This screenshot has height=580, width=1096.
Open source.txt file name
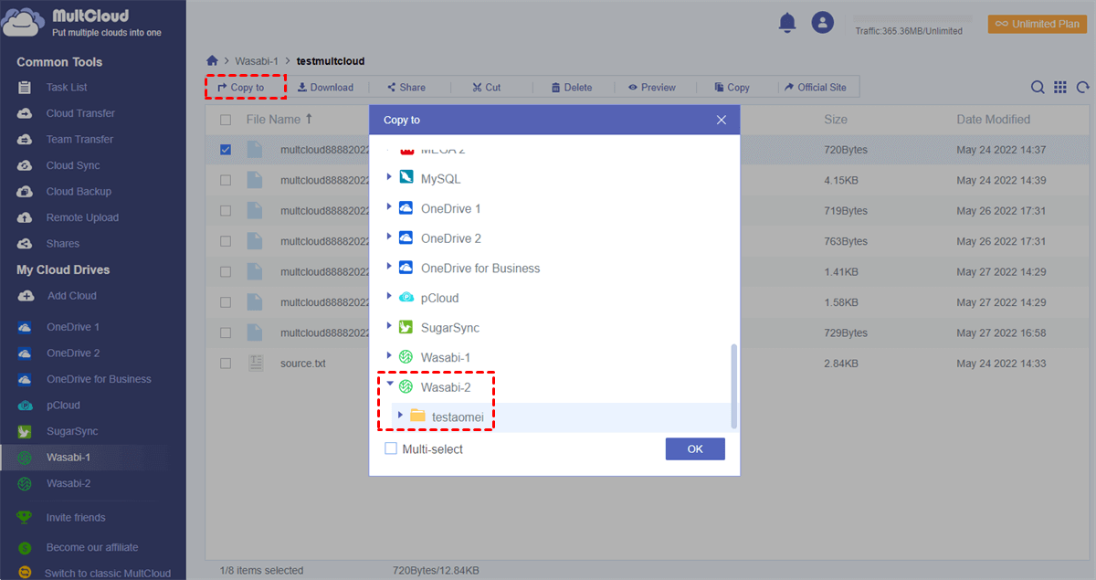point(303,364)
